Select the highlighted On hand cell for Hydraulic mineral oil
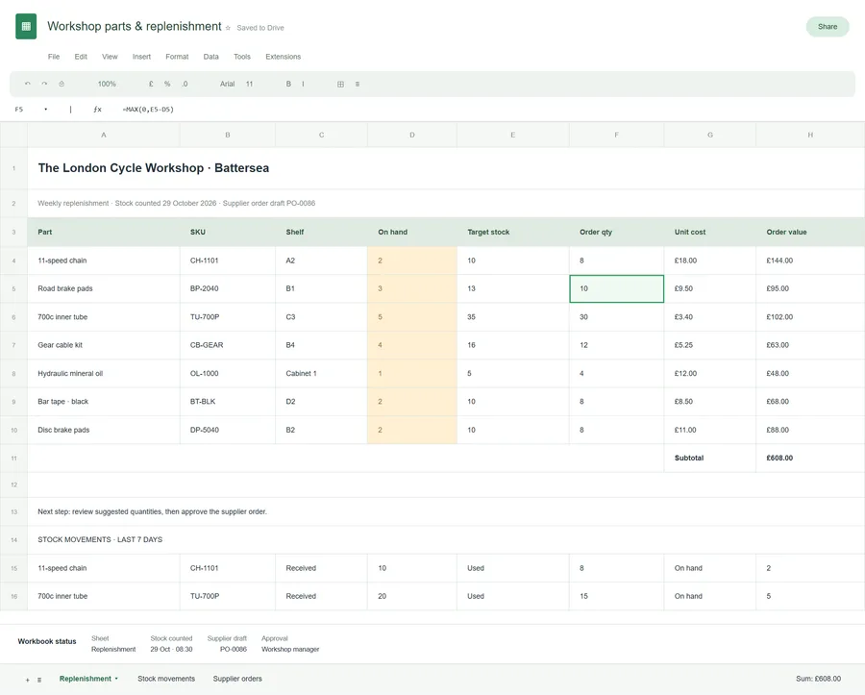This screenshot has width=865, height=695. click(412, 373)
